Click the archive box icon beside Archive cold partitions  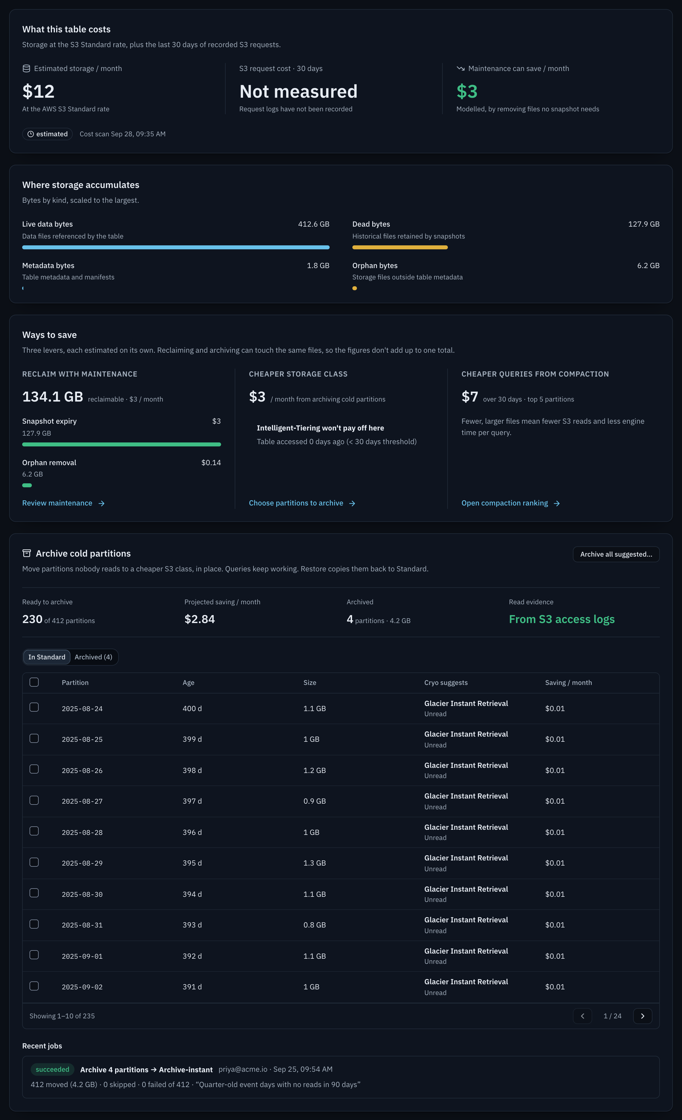pos(27,553)
